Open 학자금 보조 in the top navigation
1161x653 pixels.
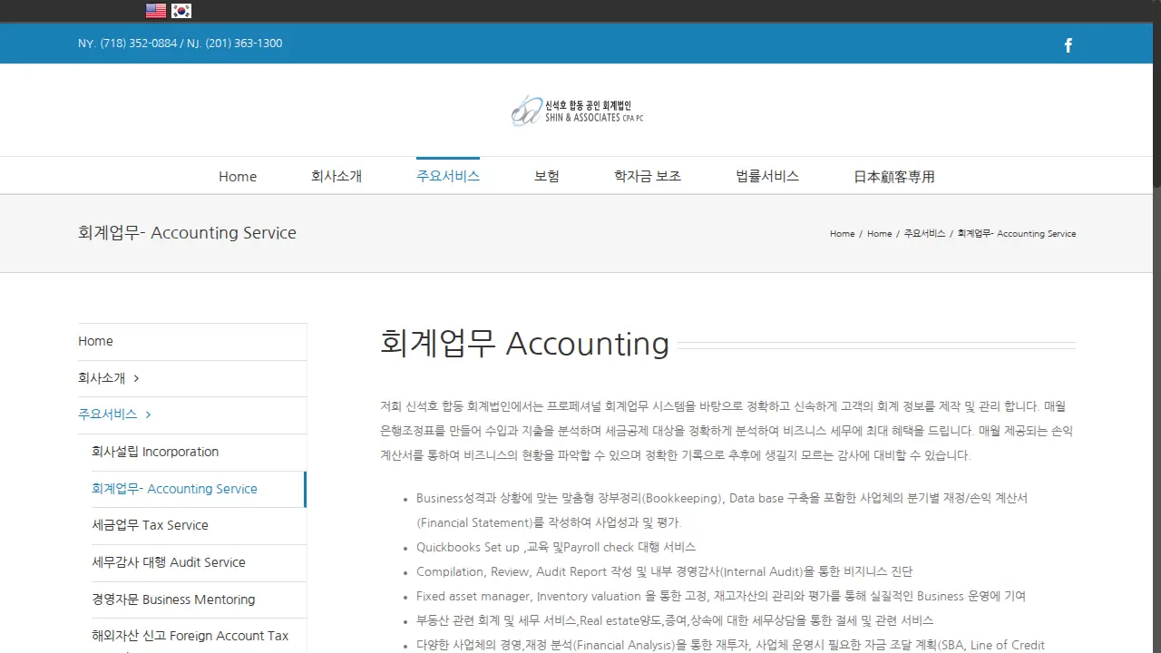tap(648, 176)
